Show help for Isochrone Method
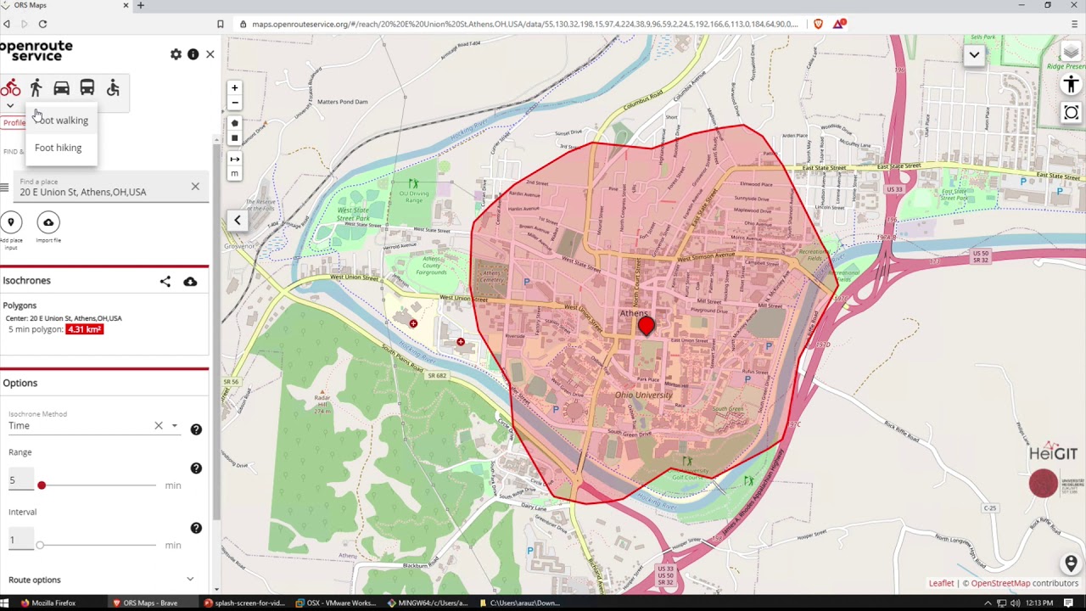The image size is (1086, 611). [196, 429]
